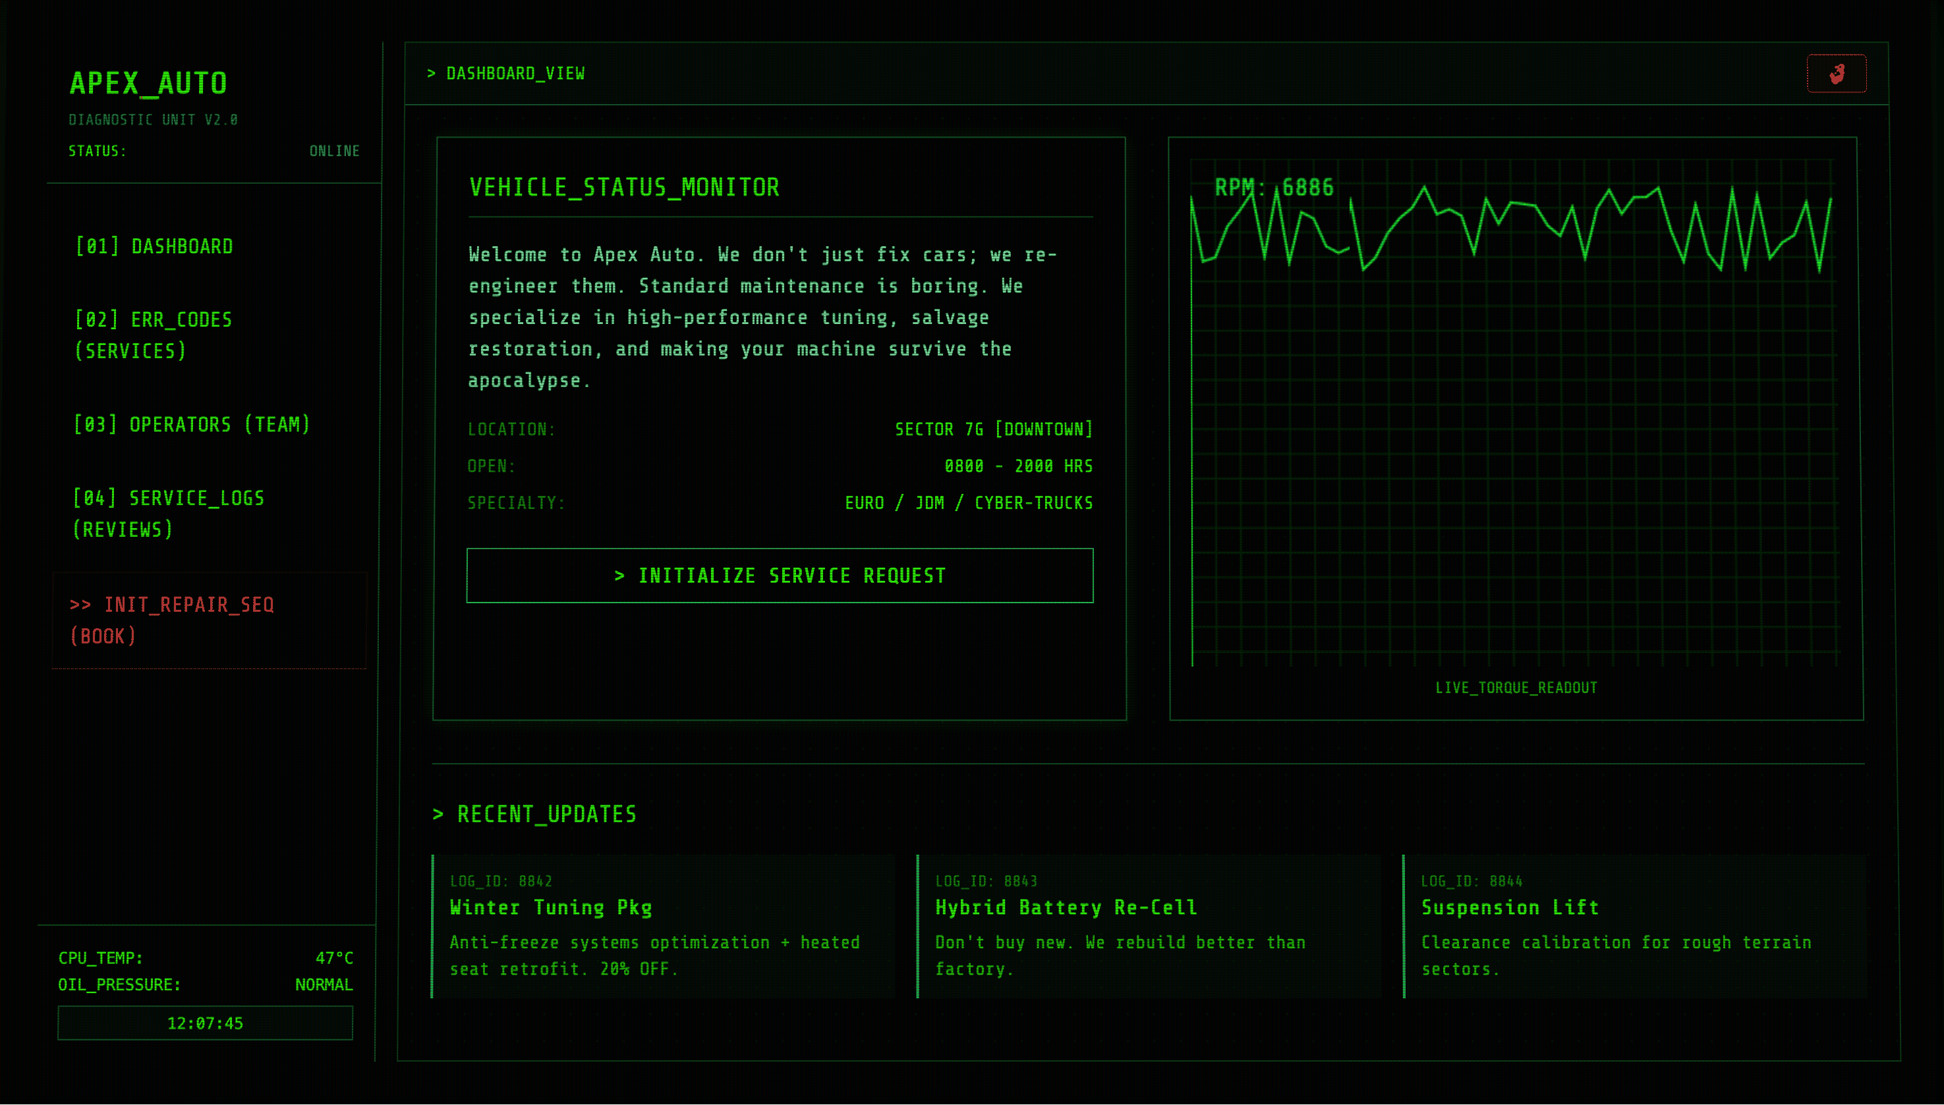Click the APEX_AUTO logo heading
1944x1105 pixels.
(149, 83)
